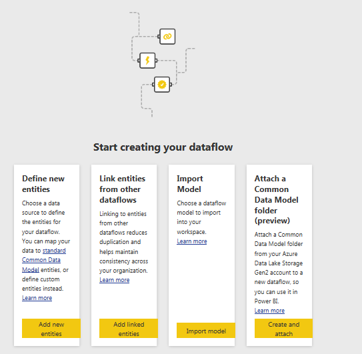Viewport: 362px width, 354px height.
Task: Click the text 'Choose a dataflow model to import'
Action: [201, 208]
